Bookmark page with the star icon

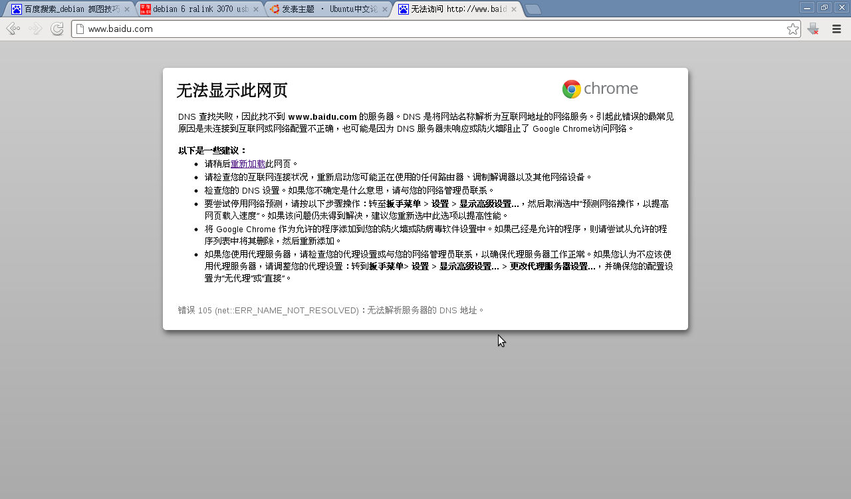792,29
